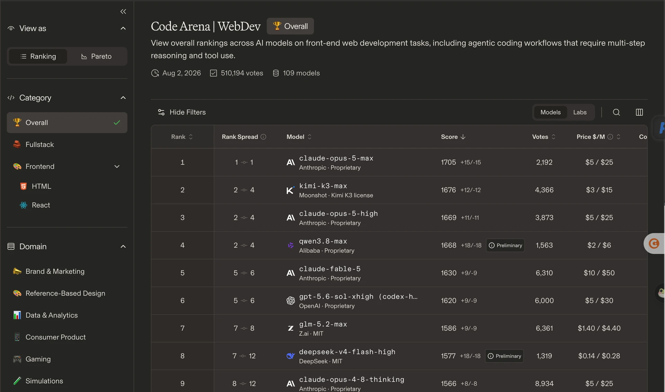The image size is (665, 392).
Task: Click the Anthropic logo beside claude-opus-5-max
Action: (291, 162)
